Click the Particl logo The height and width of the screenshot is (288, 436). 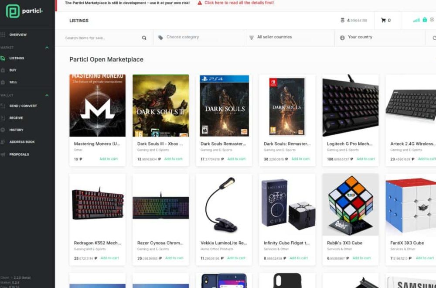coord(24,11)
